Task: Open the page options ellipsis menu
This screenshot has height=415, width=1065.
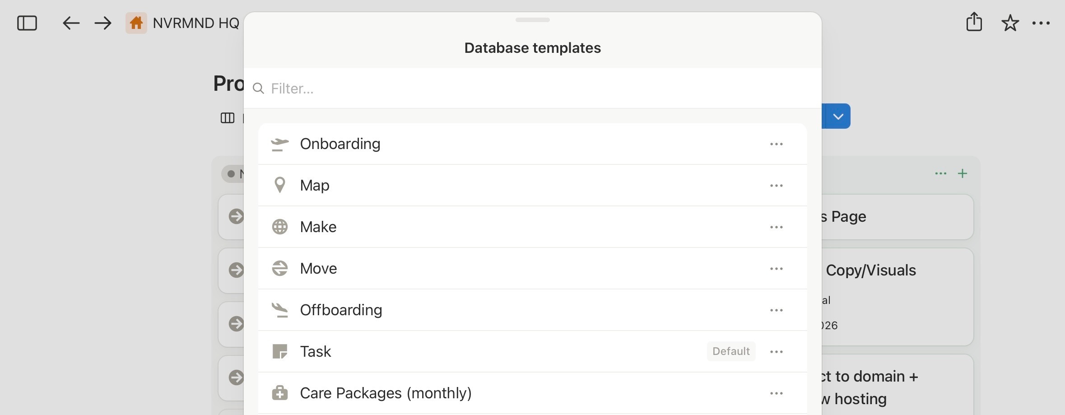Action: [1041, 23]
